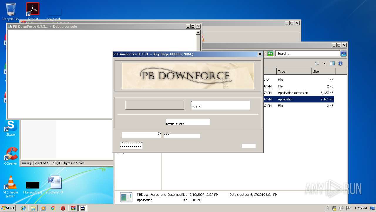
Task: Click Date created 6/17/2019 8:24 PM
Action: 253,195
